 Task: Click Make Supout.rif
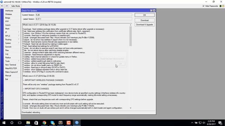click(11, 72)
